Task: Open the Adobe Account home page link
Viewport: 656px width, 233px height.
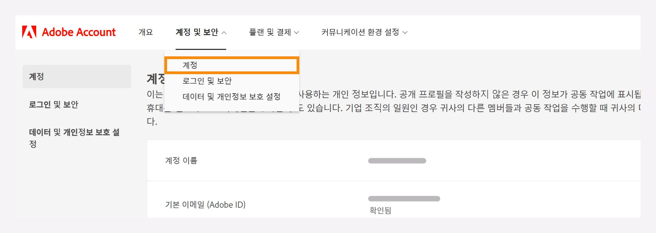Action: [79, 32]
